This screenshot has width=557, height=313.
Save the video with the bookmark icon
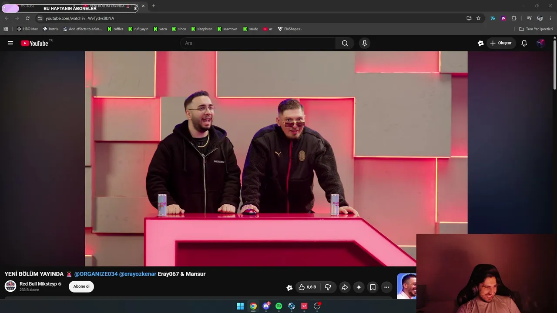372,287
